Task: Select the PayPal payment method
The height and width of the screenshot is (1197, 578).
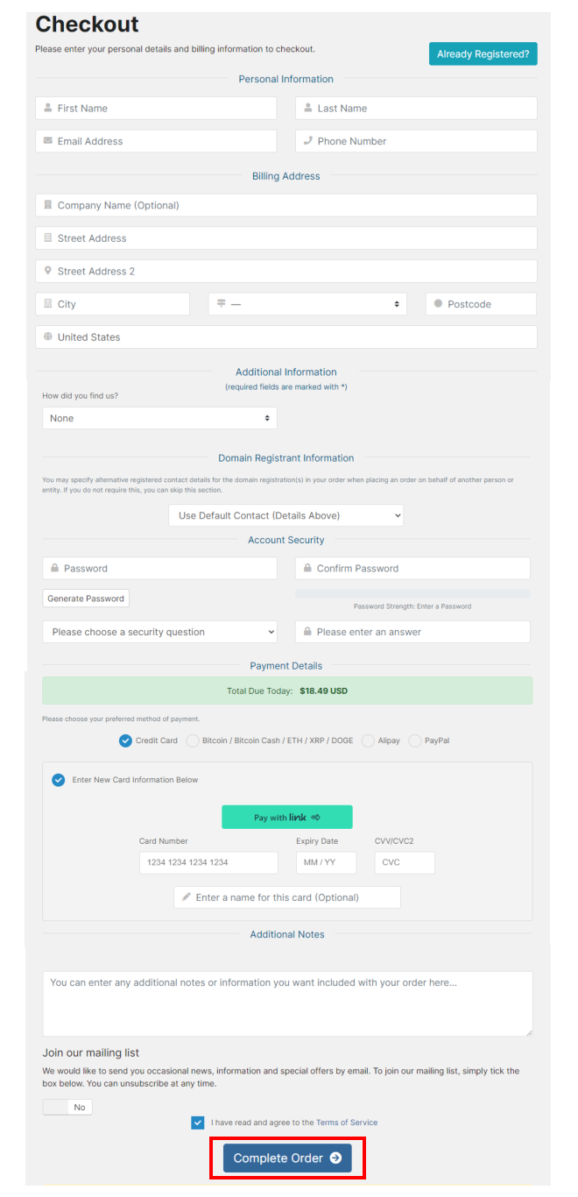Action: pos(415,740)
